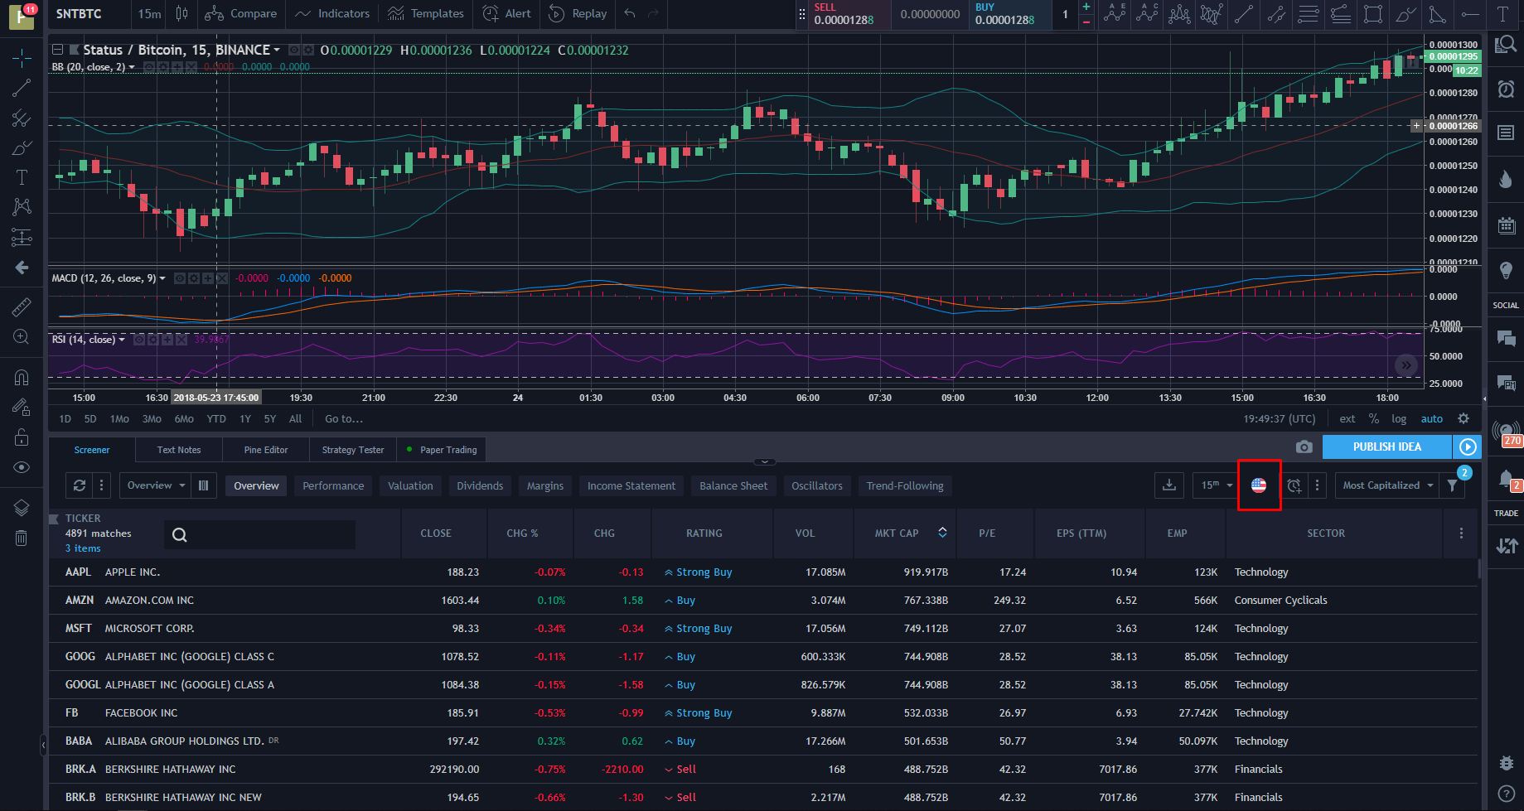Open the Most Capitalized preset dropdown

[1388, 485]
